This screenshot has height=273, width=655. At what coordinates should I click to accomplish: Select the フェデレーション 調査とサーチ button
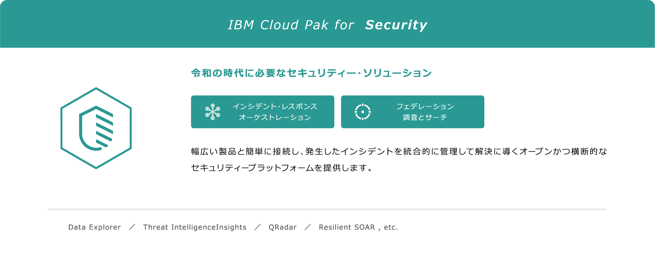[x=413, y=112]
